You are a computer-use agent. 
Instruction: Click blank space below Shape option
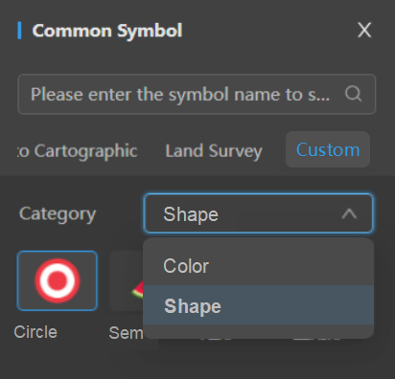coord(258,331)
